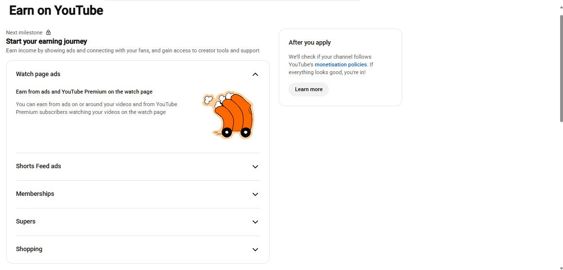This screenshot has height=270, width=563.
Task: Select the Supers row label
Action: (x=25, y=222)
